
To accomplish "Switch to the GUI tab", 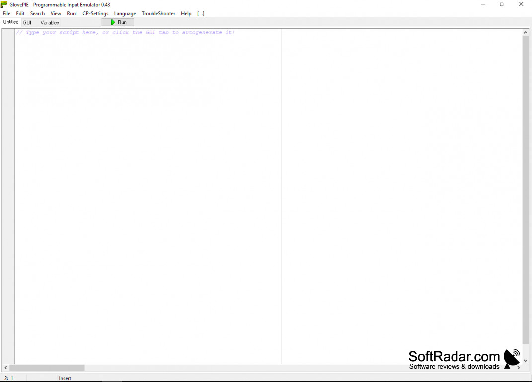I will tap(27, 23).
